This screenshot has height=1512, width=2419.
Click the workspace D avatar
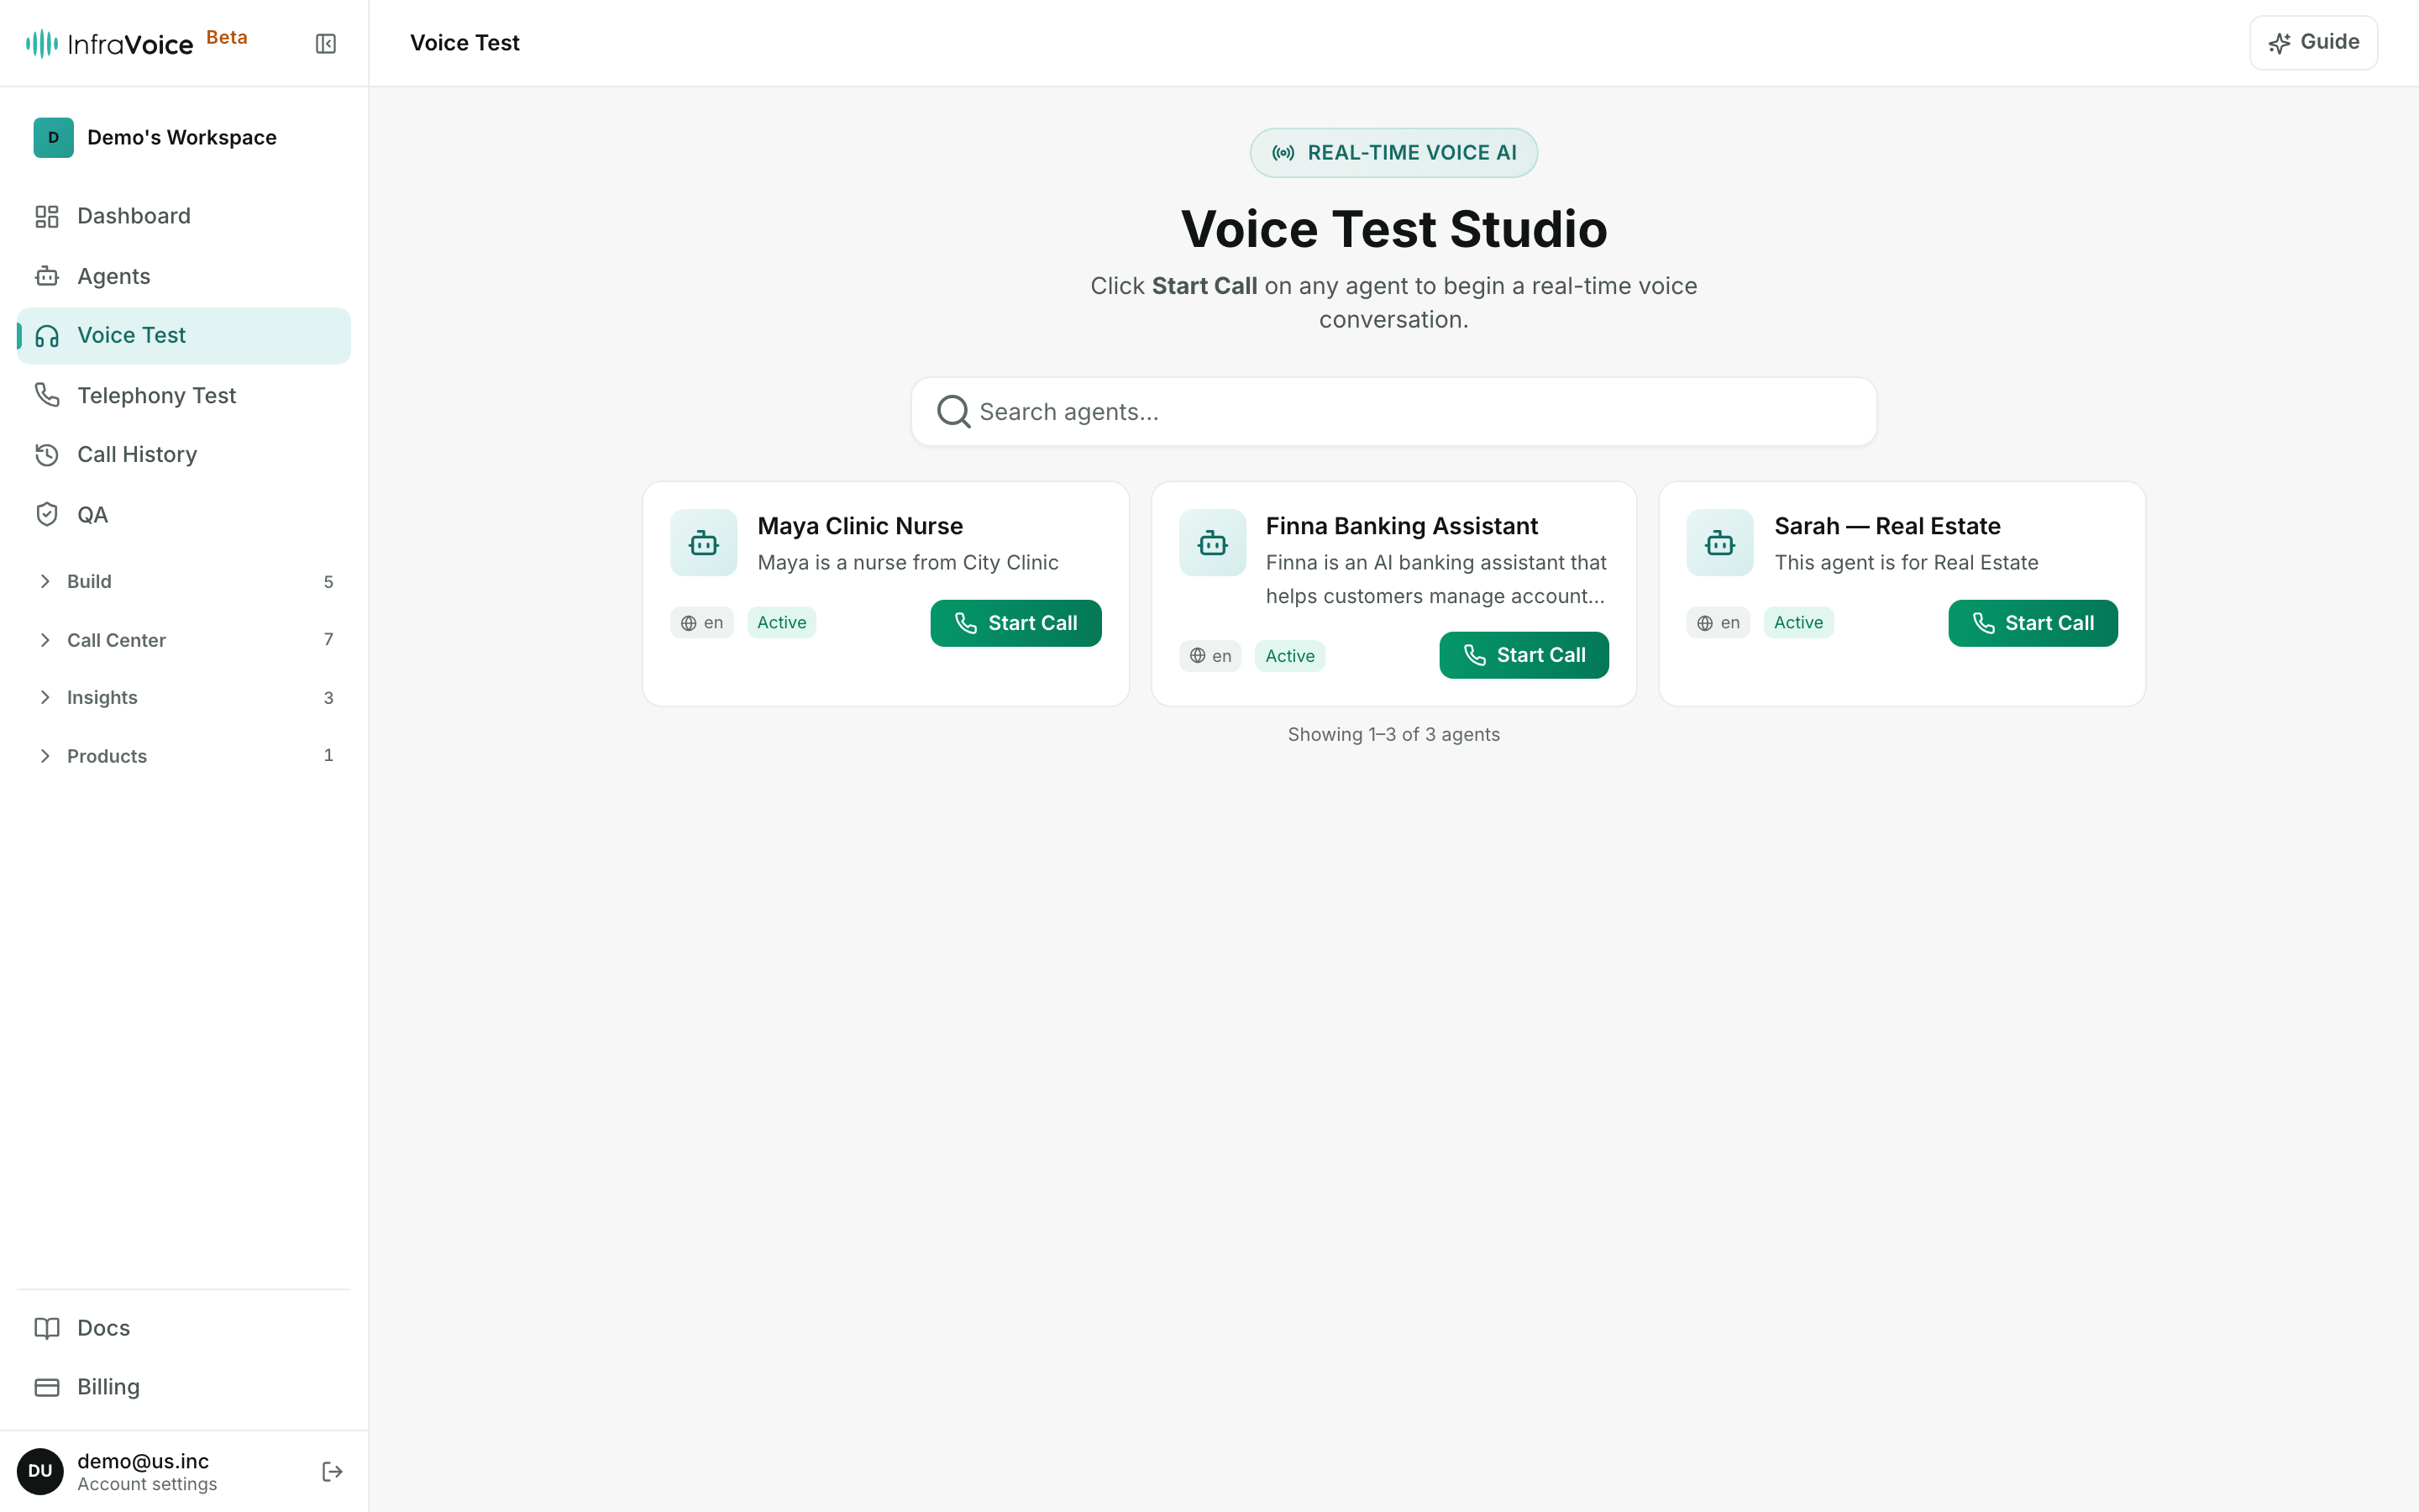54,137
